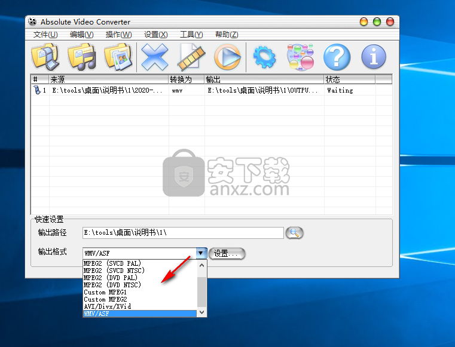Click the 状态 column header

point(350,79)
